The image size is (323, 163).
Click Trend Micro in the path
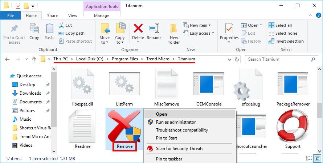[x=158, y=59]
